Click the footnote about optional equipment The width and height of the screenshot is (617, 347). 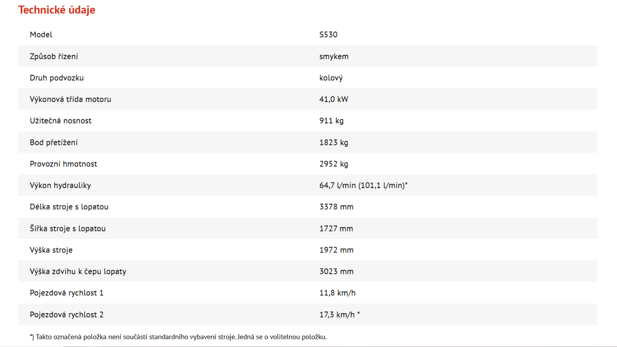coord(178,337)
